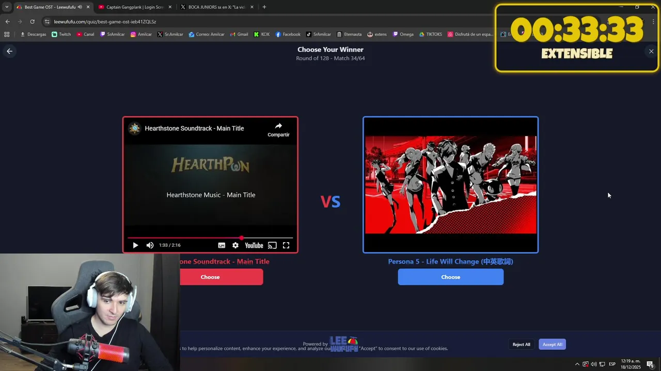Close the Best Game OST tab
This screenshot has height=371, width=661.
click(x=88, y=7)
